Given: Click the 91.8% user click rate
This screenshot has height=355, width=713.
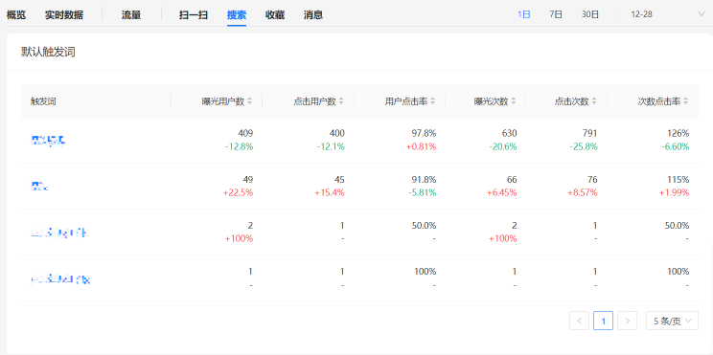Looking at the screenshot, I should pyautogui.click(x=424, y=180).
